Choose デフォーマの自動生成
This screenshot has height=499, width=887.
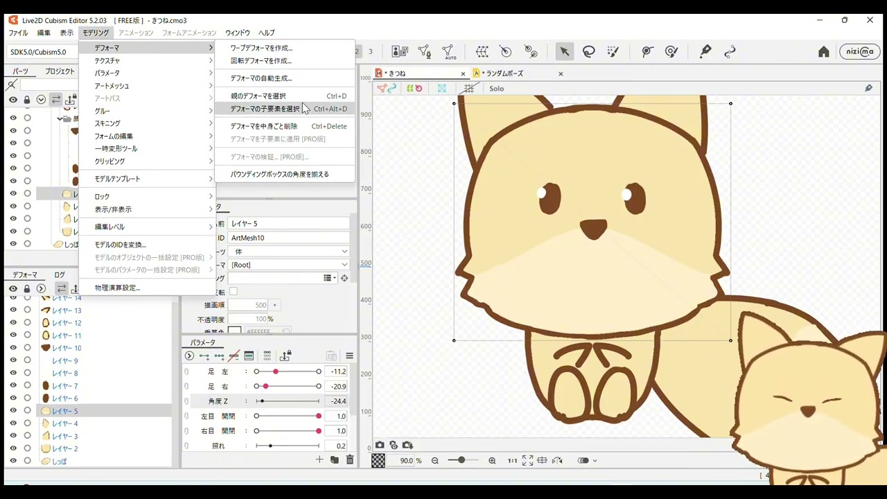284,78
